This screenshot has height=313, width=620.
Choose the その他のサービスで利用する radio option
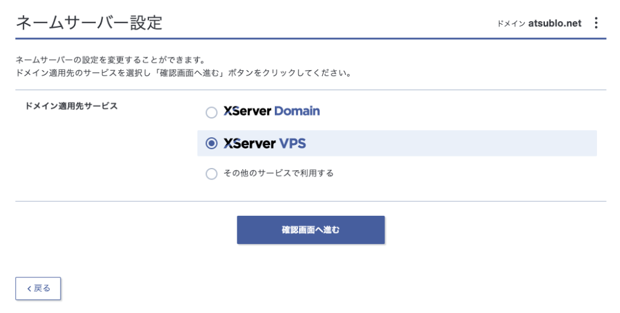[x=211, y=174]
